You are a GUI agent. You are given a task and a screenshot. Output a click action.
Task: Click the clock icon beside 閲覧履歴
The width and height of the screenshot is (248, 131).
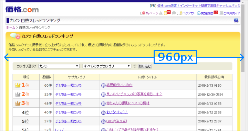click(x=199, y=13)
